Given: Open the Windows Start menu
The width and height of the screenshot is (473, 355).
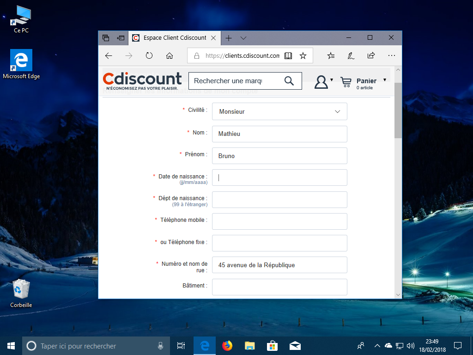Looking at the screenshot, I should [x=11, y=346].
